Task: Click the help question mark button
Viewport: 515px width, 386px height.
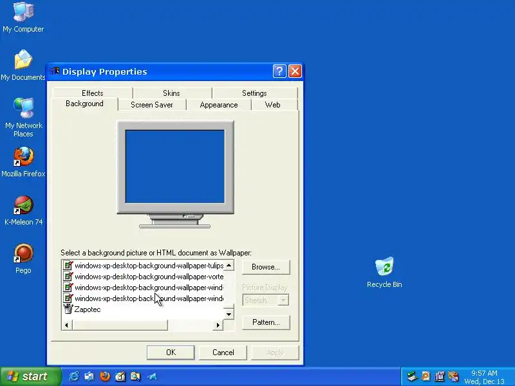Action: pyautogui.click(x=279, y=71)
